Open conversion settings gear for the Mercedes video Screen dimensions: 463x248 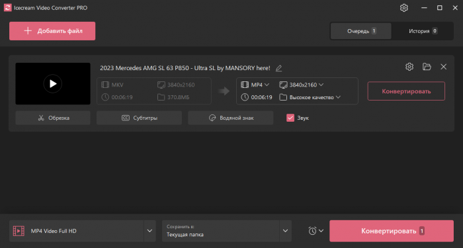coord(409,67)
